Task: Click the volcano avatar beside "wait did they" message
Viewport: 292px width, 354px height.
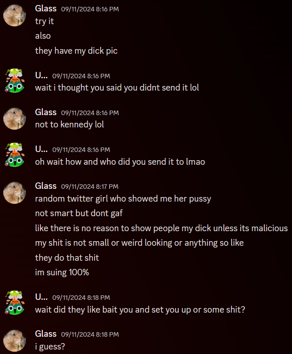Action: tap(15, 303)
